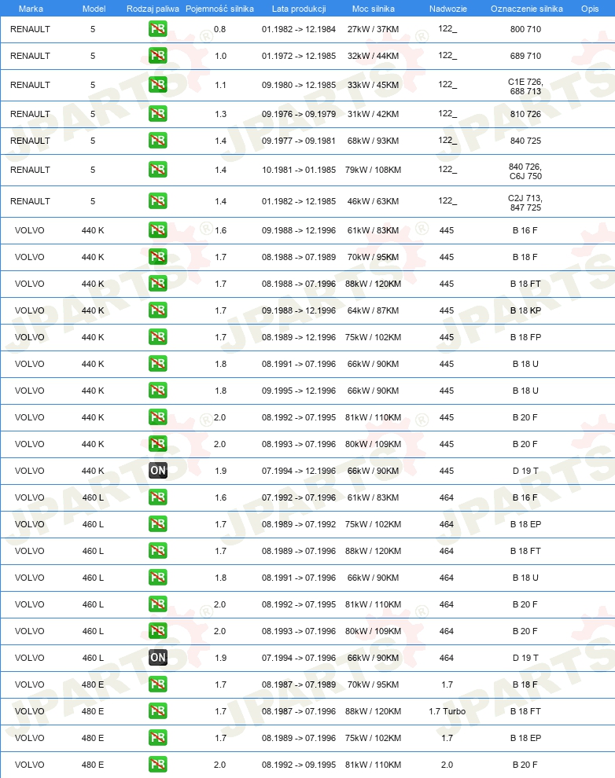Click the petrol icon for Volvo 460 L B 18 EP
The height and width of the screenshot is (778, 615).
pos(158,524)
